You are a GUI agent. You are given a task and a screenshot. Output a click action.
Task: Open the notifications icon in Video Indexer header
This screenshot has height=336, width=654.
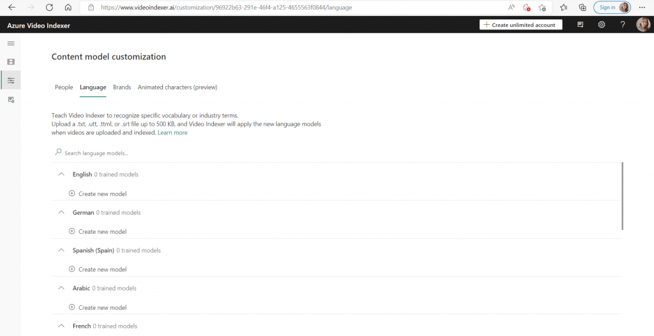point(580,25)
